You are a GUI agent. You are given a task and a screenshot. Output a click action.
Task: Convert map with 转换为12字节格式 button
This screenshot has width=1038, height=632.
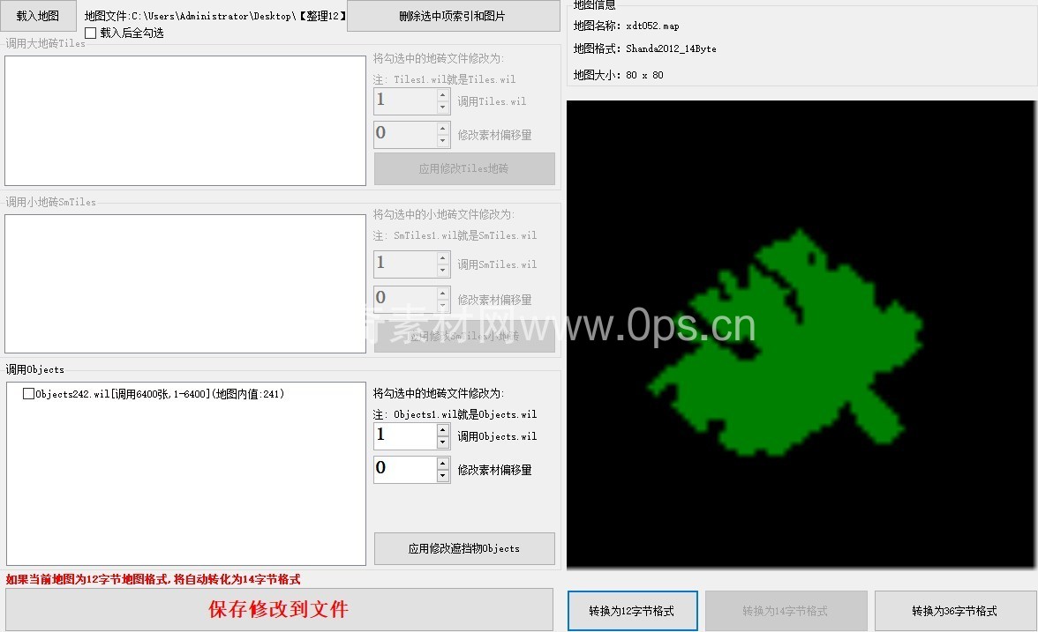(632, 611)
